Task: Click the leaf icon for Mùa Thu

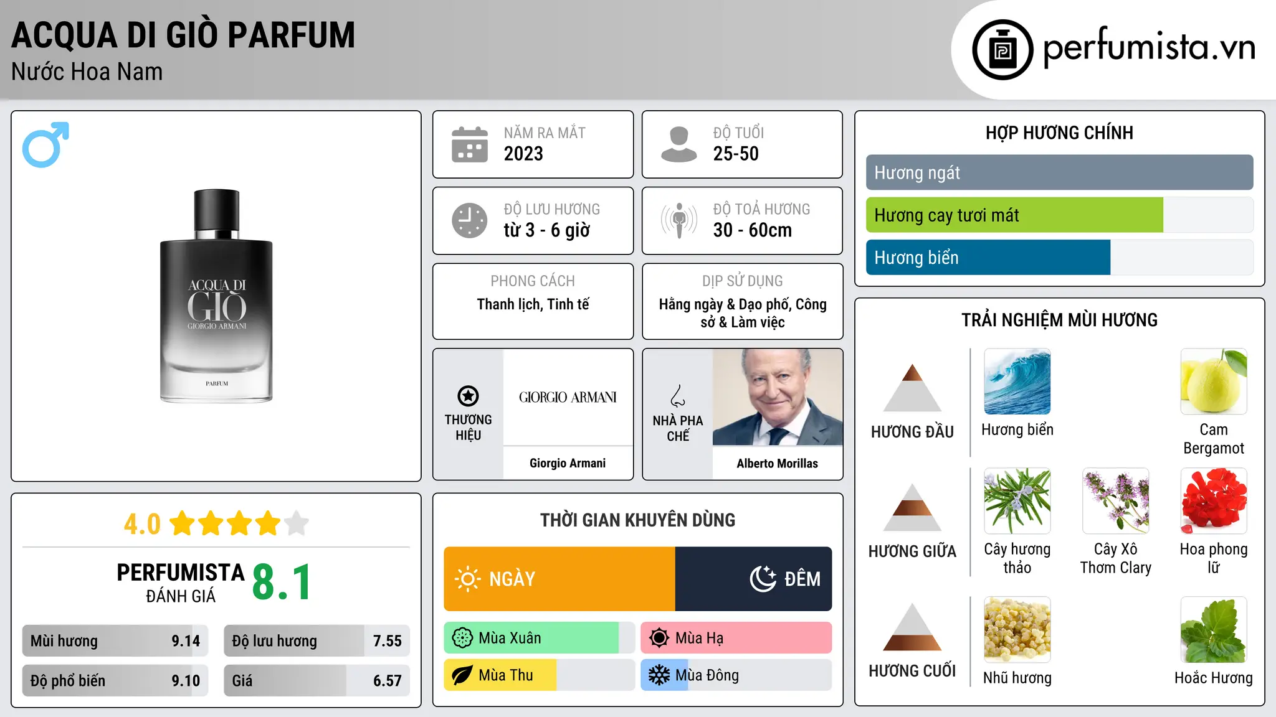Action: 462,675
